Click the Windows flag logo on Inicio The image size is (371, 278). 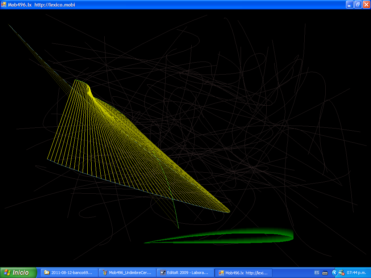point(7,273)
